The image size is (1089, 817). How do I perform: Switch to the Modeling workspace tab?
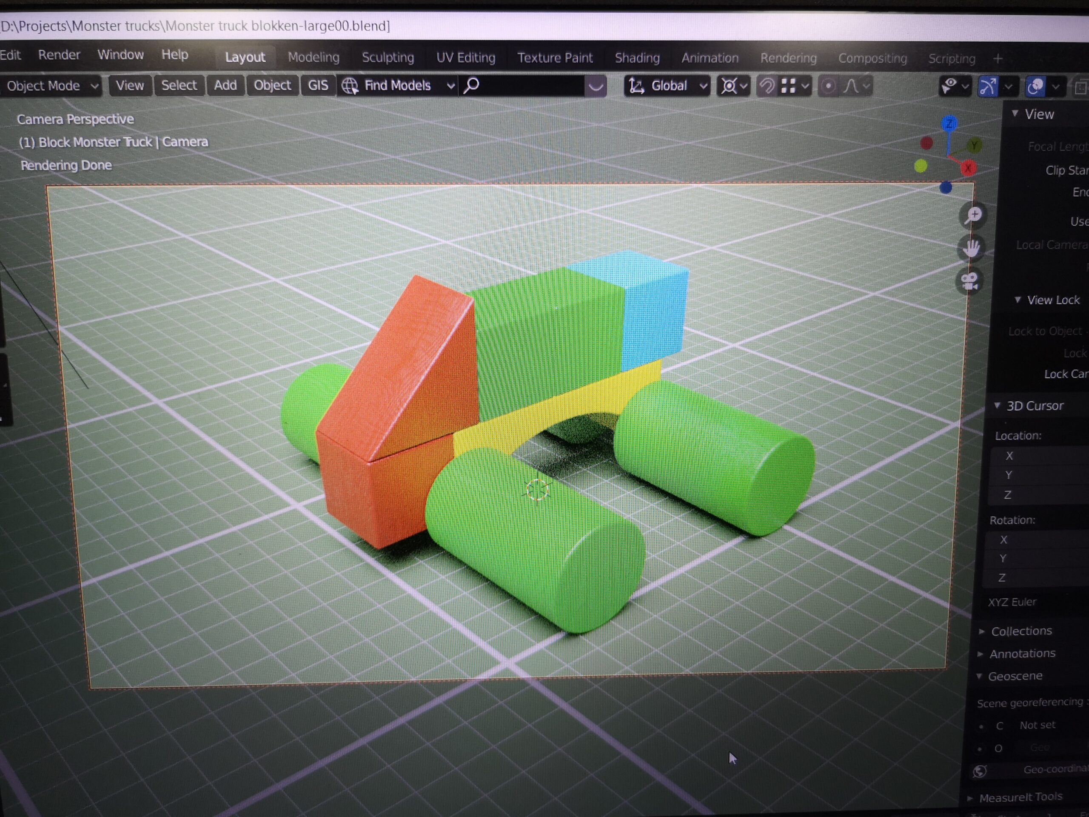314,57
